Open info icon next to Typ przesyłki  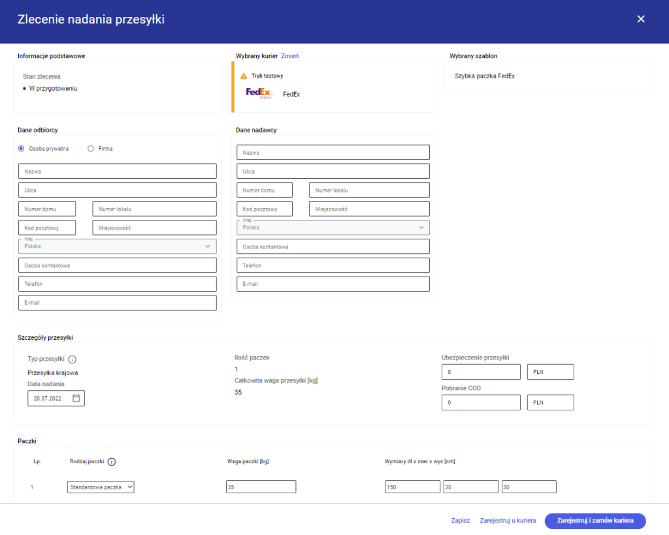point(72,359)
